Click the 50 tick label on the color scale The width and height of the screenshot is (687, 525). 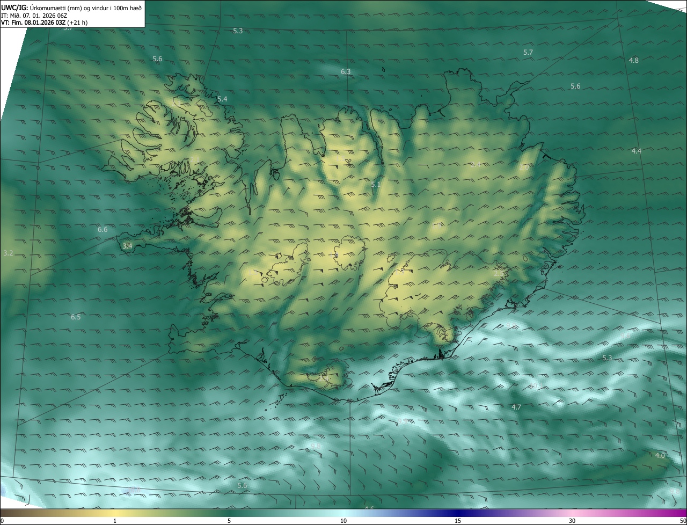click(683, 521)
